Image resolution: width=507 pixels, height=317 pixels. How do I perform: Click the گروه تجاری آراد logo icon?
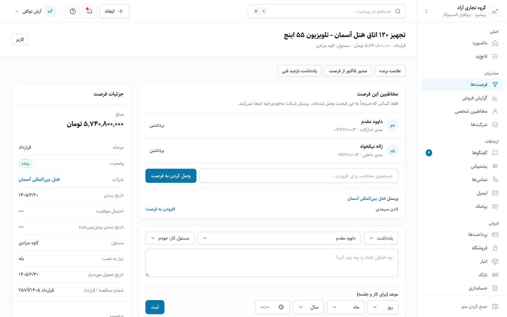click(495, 11)
